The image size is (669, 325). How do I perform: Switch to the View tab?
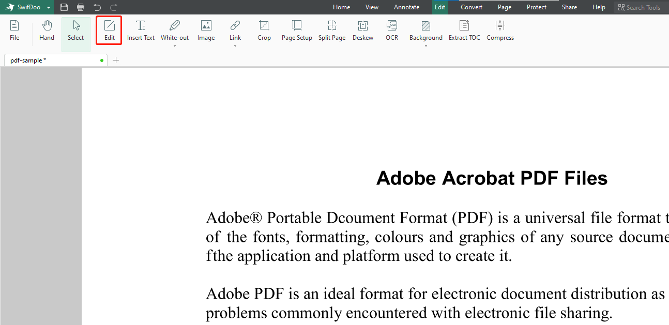point(372,7)
